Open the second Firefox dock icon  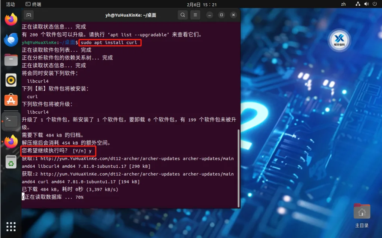click(11, 141)
